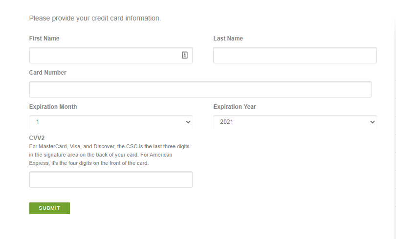This screenshot has width=396, height=239.
Task: Click the CSC description text under CVV2
Action: click(110, 155)
